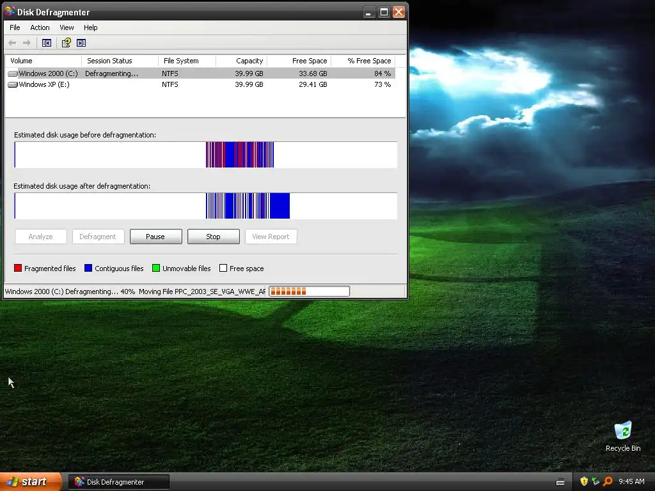The width and height of the screenshot is (655, 491).
Task: Open the Windows start button
Action: pos(31,482)
